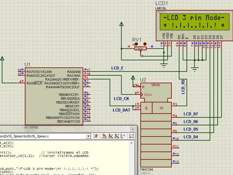Select the power terminal above U2 pin 9

point(133,78)
